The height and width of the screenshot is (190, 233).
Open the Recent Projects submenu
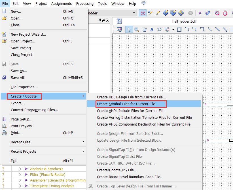[x=44, y=151]
